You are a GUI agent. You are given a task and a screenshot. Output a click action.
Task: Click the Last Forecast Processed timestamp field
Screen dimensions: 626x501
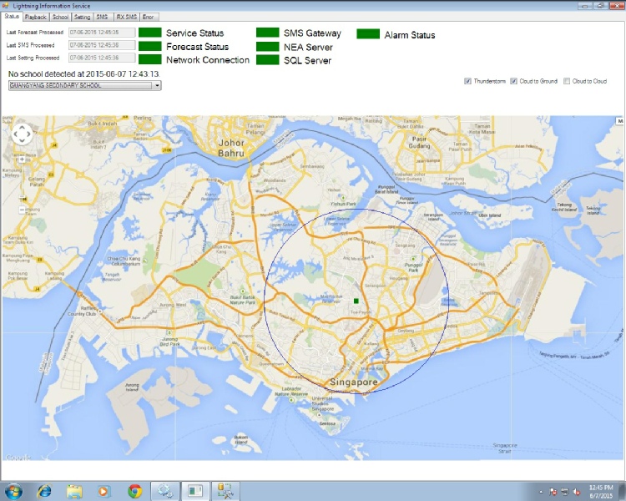click(102, 33)
